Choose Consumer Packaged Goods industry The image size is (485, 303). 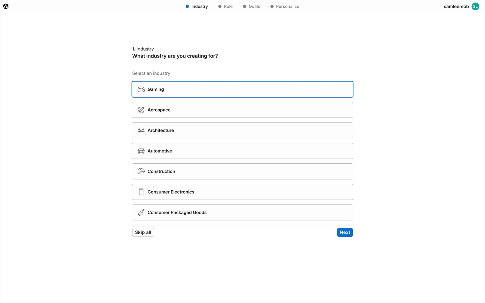click(242, 212)
